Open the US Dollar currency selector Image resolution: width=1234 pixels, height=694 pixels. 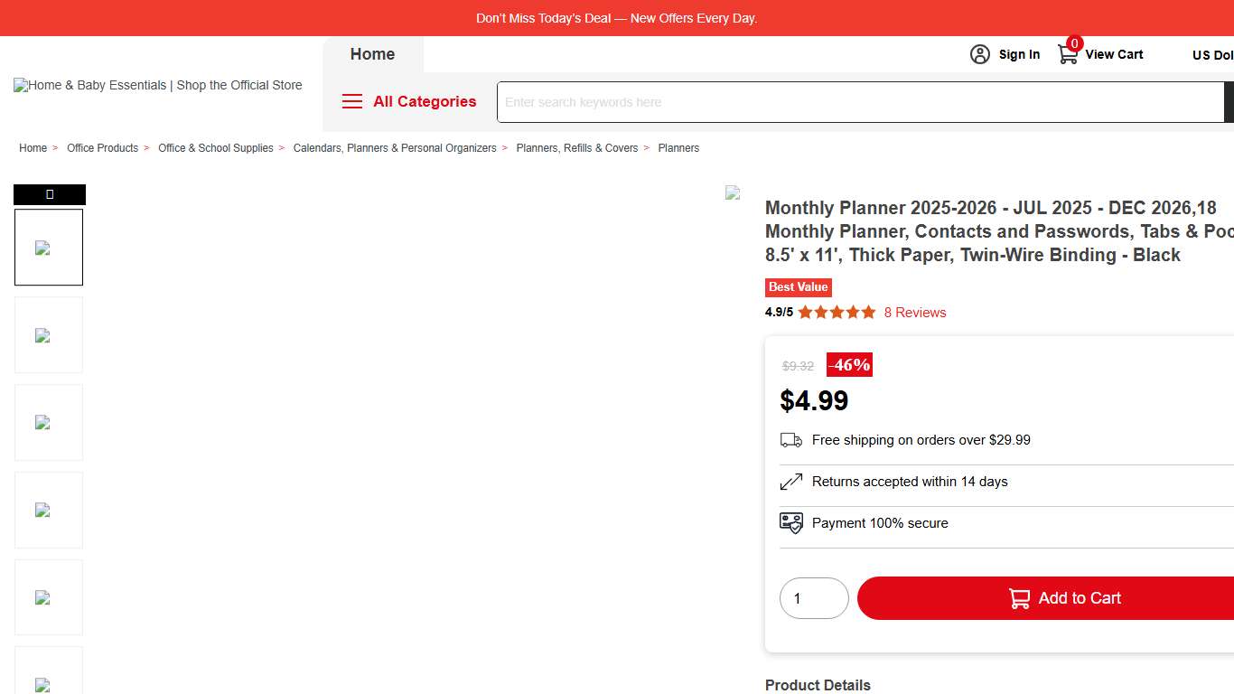click(1212, 55)
